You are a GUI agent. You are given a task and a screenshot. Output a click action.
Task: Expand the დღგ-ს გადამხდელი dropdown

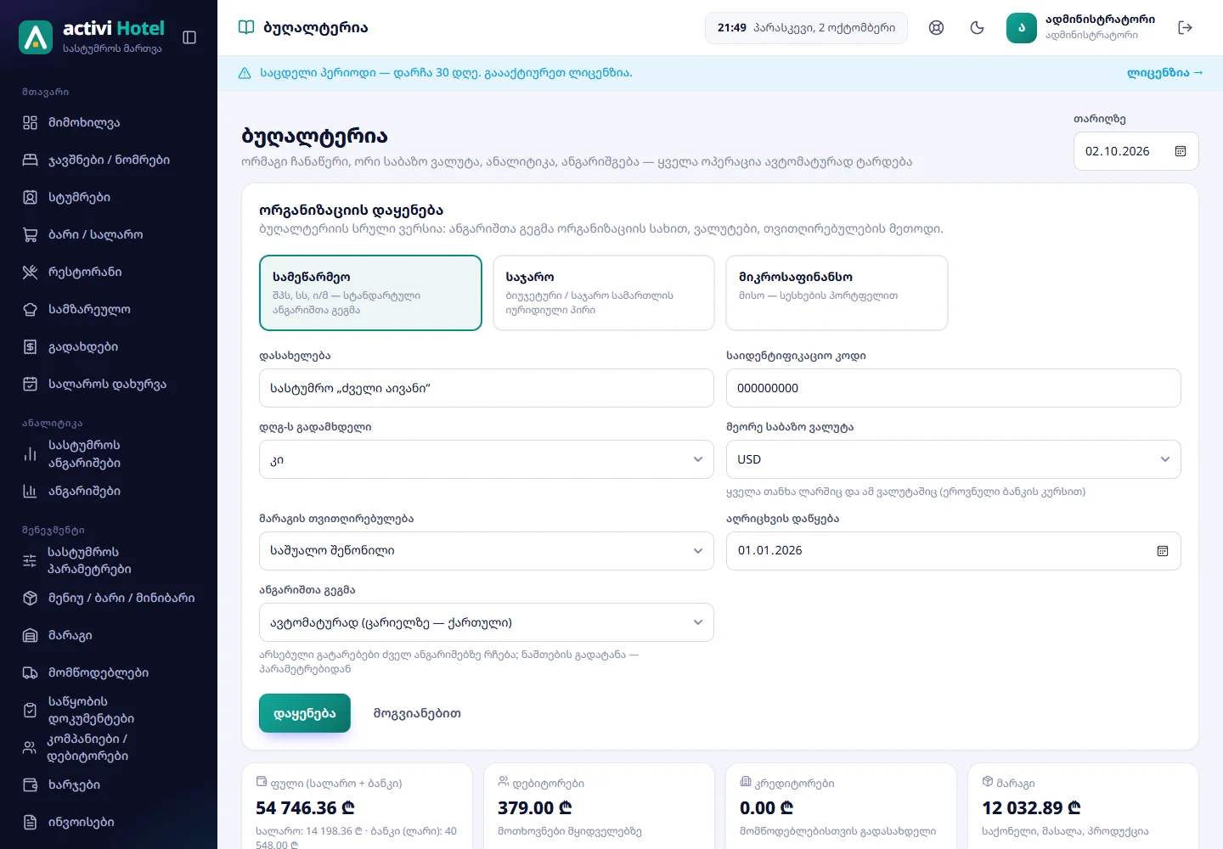[x=486, y=459]
